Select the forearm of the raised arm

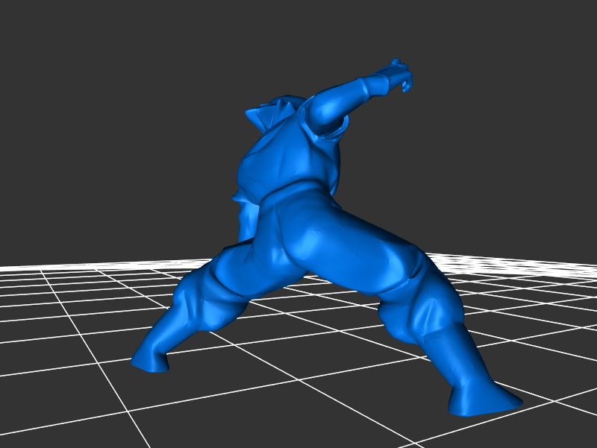tap(349, 95)
